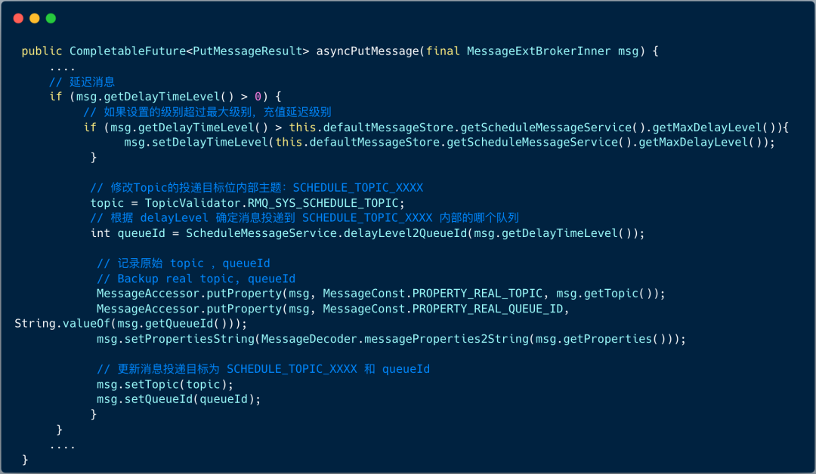Click the Backup real topic, queueId comment

click(196, 279)
